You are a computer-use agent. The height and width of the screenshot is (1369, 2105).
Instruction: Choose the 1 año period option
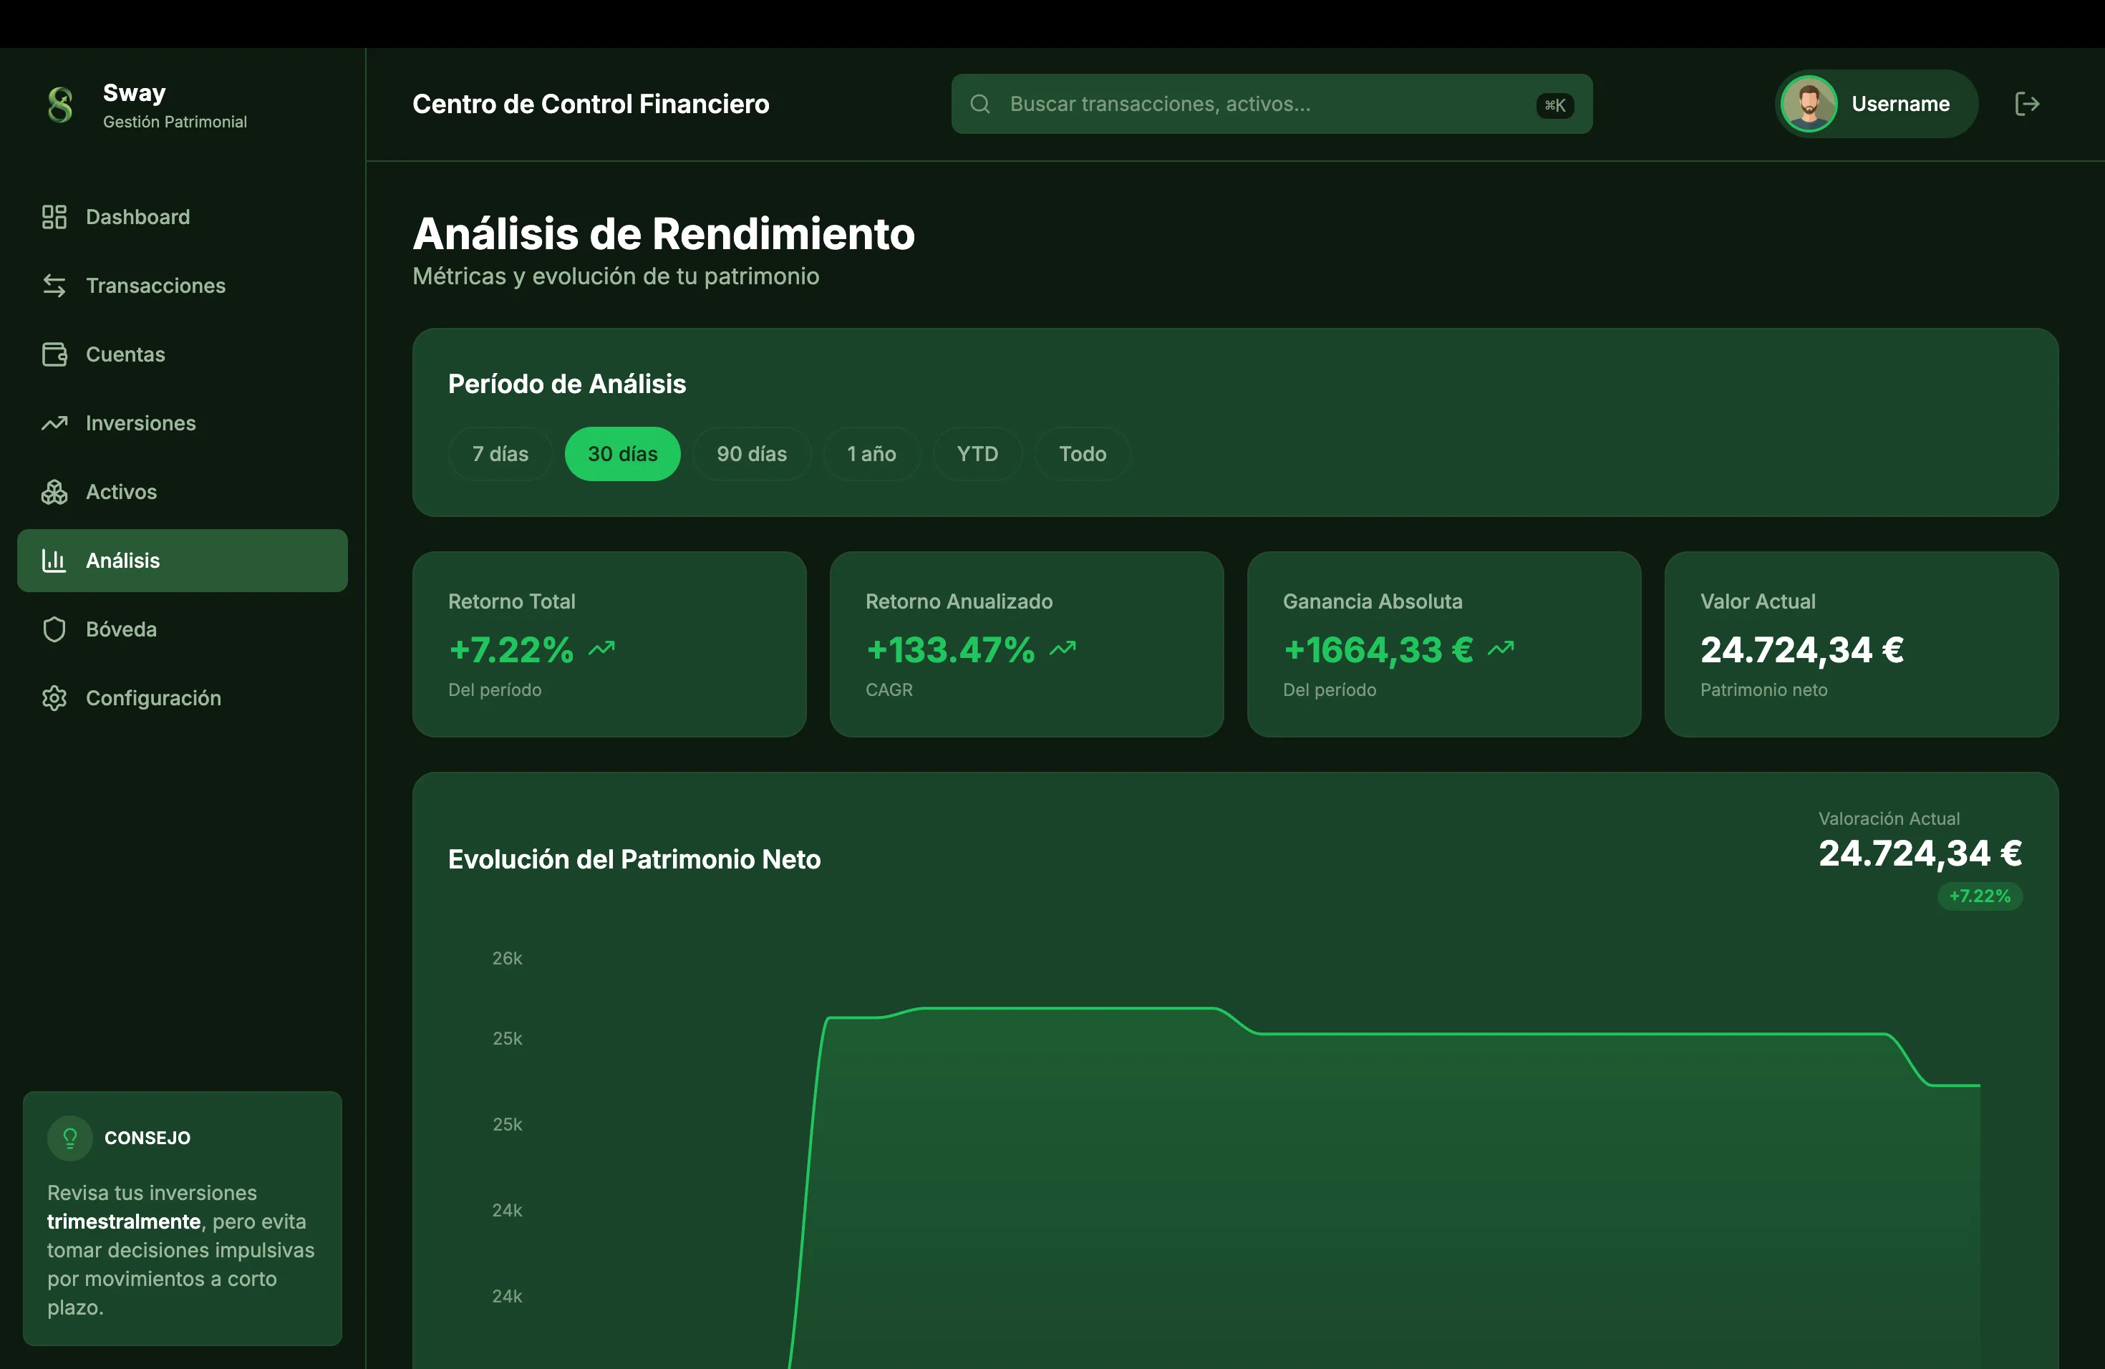871,455
